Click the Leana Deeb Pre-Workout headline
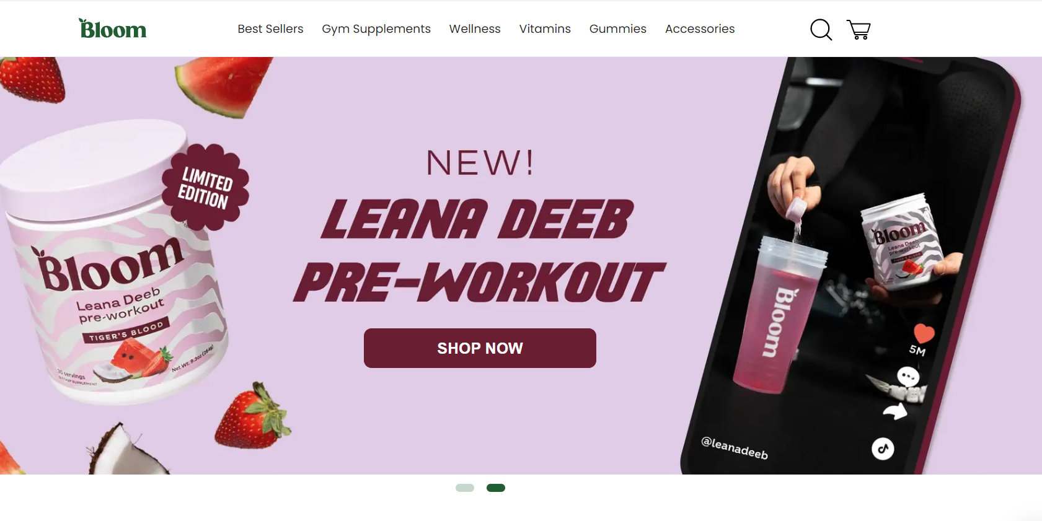This screenshot has height=521, width=1042. click(x=479, y=251)
